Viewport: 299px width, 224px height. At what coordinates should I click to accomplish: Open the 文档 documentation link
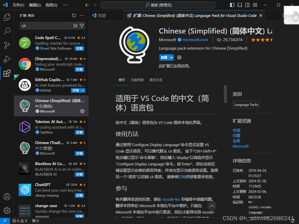click(x=182, y=177)
